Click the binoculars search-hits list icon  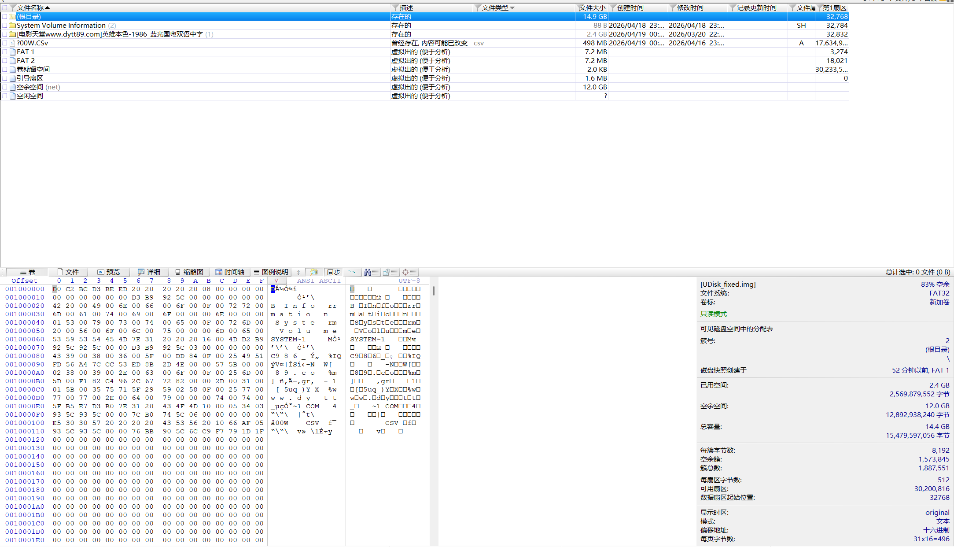[x=372, y=272]
